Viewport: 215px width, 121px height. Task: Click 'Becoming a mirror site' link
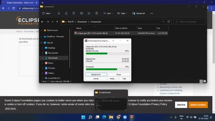pos(171,87)
